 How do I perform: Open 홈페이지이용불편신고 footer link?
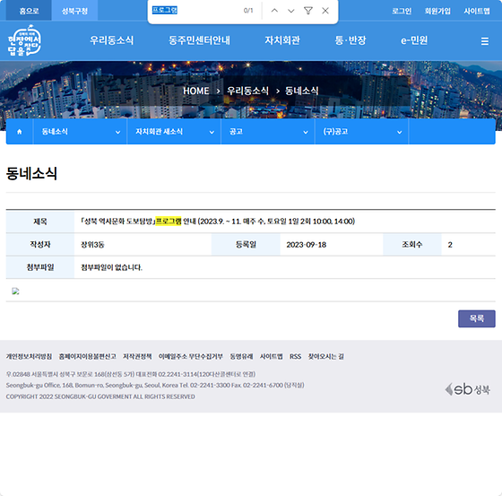tap(88, 356)
